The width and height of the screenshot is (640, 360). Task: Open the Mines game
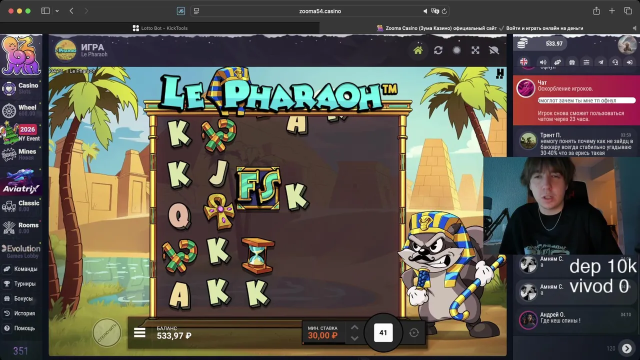20,154
